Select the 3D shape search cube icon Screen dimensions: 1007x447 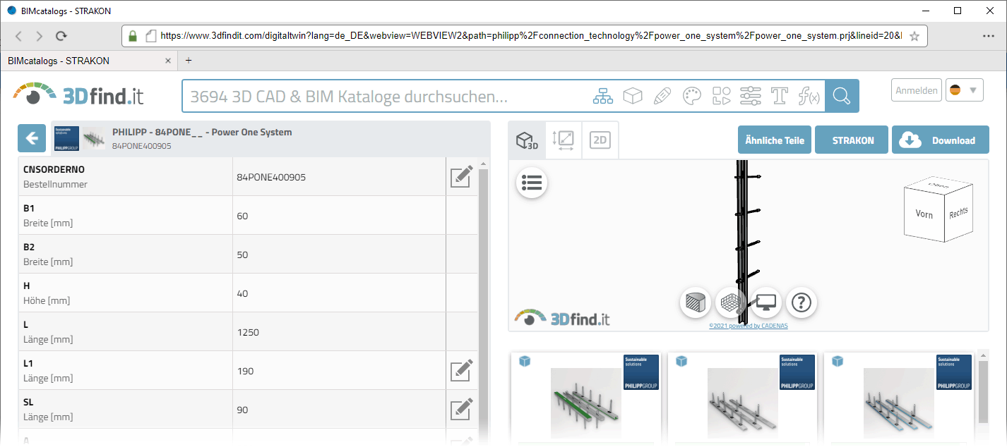point(633,96)
